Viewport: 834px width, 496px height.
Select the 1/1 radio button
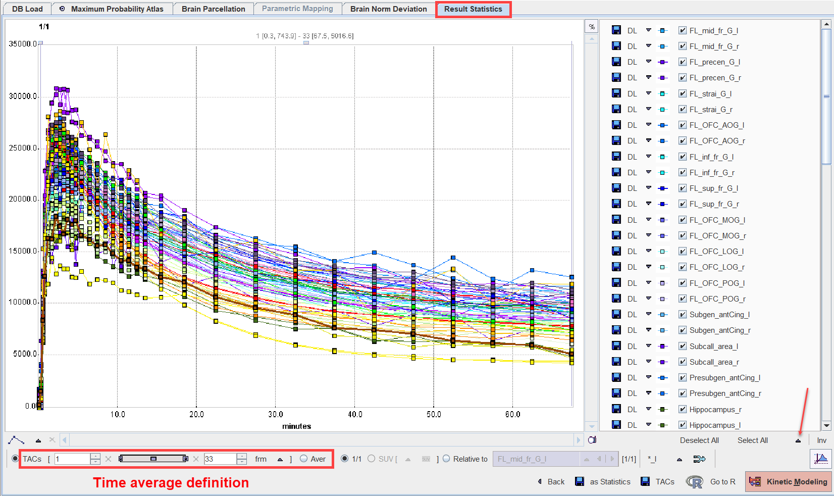(x=345, y=459)
